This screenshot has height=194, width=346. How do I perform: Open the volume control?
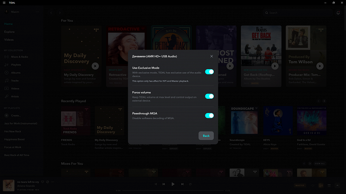[313, 186]
